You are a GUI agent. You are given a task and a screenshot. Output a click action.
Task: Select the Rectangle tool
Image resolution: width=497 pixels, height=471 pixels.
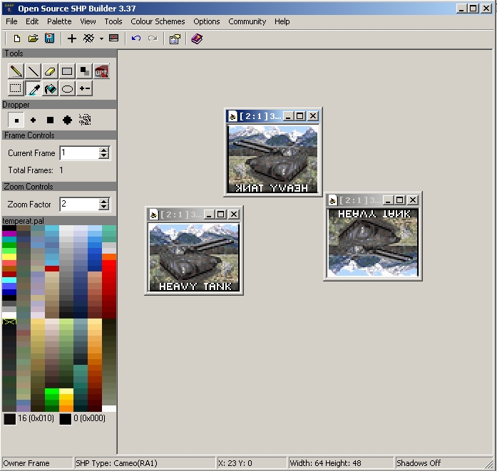click(x=67, y=71)
